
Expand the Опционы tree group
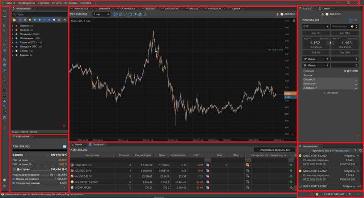pos(13,34)
